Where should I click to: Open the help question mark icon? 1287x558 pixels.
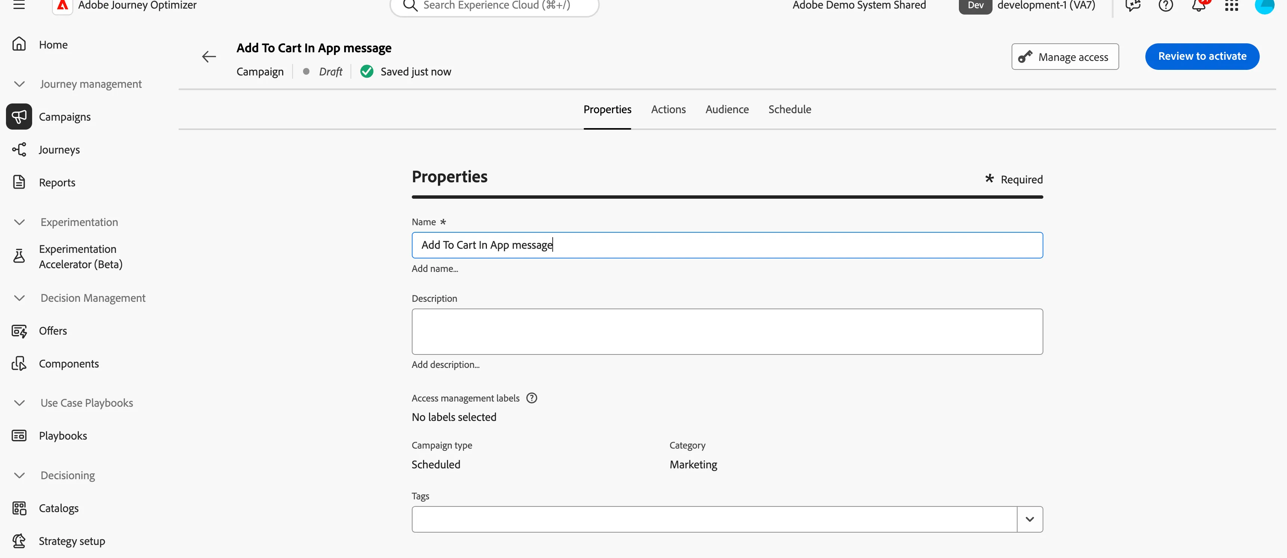point(1166,6)
